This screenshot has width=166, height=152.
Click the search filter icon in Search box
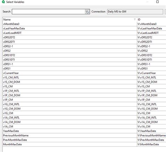point(87,12)
